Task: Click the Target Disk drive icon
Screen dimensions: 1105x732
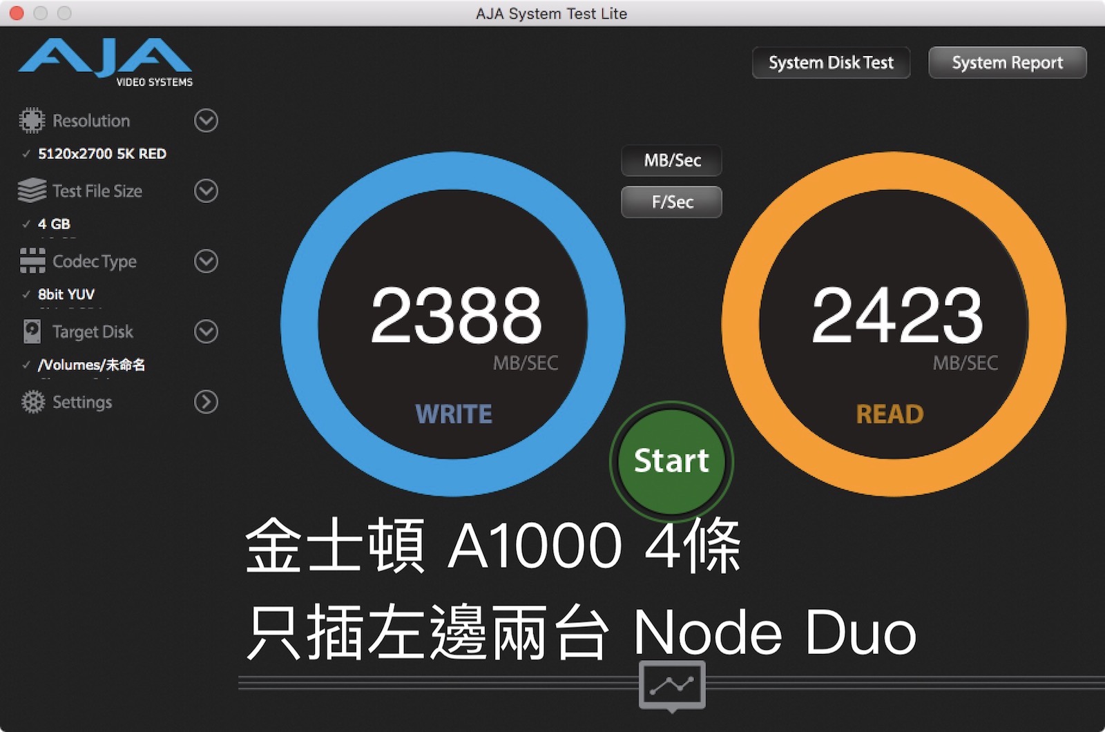Action: click(x=32, y=331)
